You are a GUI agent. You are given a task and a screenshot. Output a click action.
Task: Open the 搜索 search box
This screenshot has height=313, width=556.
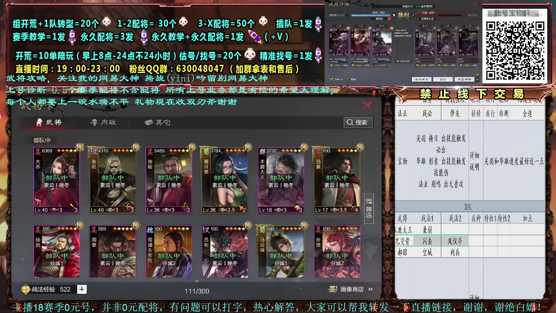point(358,123)
